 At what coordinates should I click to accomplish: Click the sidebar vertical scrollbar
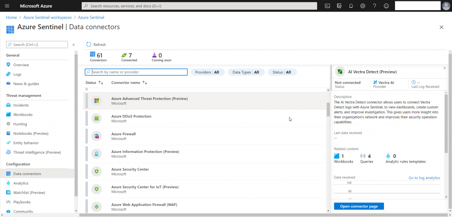76,124
